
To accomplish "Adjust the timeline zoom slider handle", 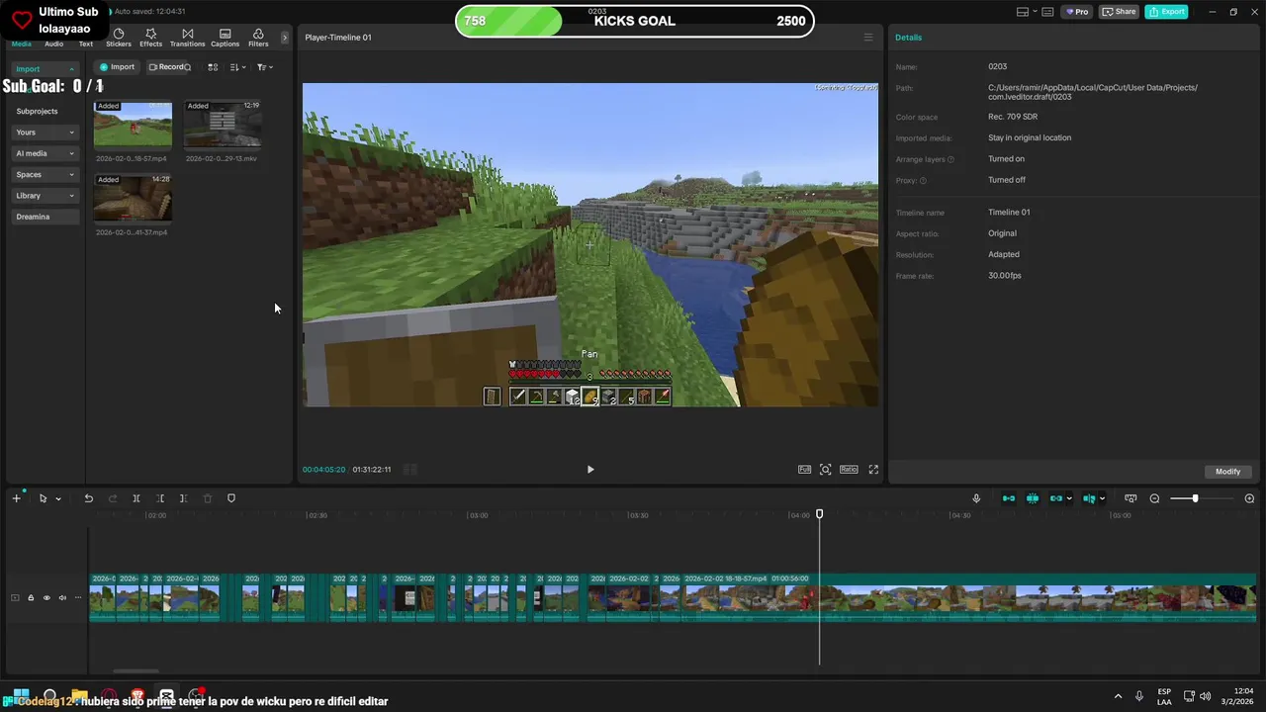I will click(1195, 498).
